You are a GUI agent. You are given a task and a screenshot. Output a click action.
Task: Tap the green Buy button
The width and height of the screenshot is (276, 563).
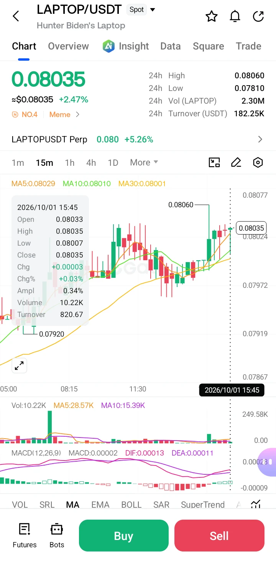click(x=124, y=535)
